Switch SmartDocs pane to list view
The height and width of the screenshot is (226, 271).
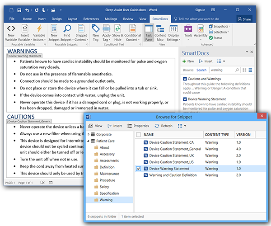point(250,70)
